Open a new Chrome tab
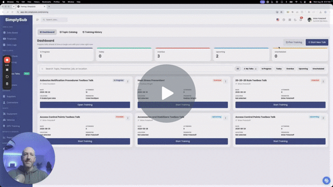 [x=49, y=7]
